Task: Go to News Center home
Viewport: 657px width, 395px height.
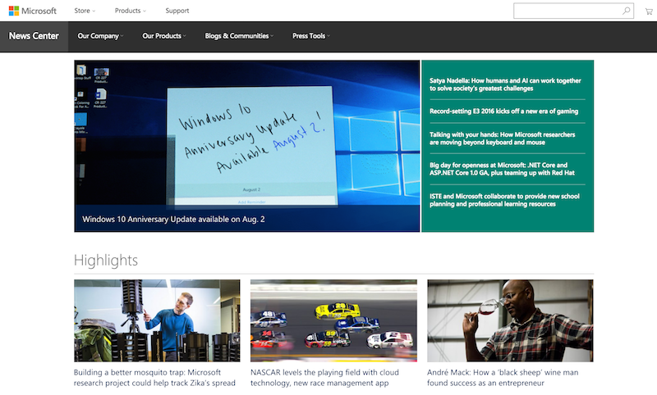Action: [x=34, y=36]
